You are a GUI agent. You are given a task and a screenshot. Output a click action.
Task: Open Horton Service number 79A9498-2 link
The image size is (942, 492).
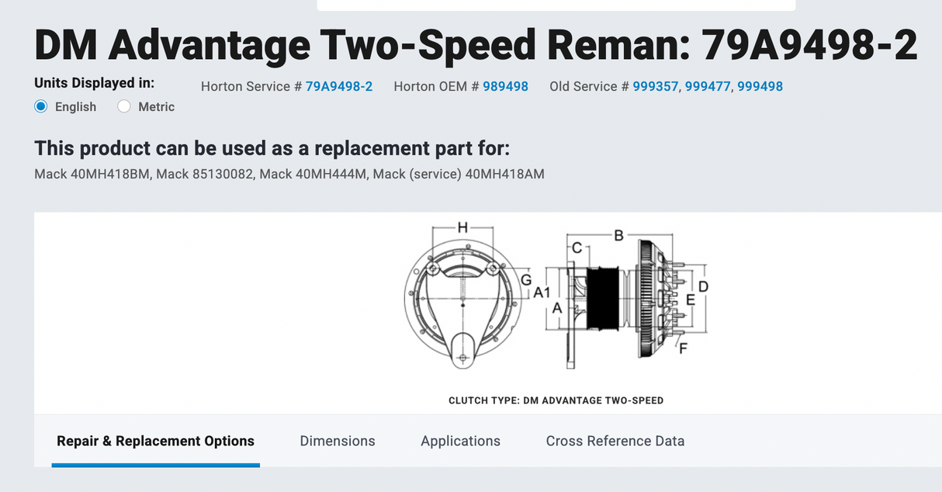pos(339,86)
